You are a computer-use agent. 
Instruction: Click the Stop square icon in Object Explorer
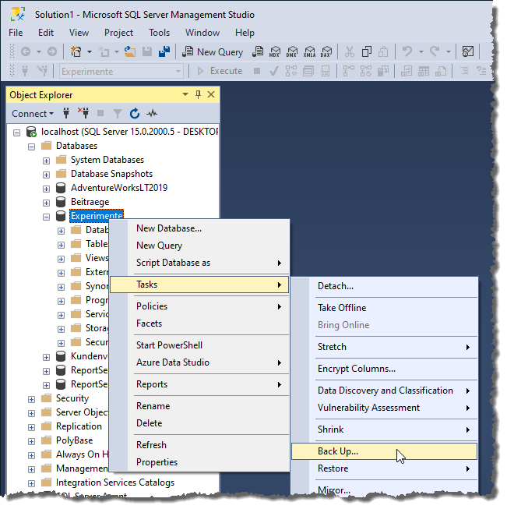point(100,113)
